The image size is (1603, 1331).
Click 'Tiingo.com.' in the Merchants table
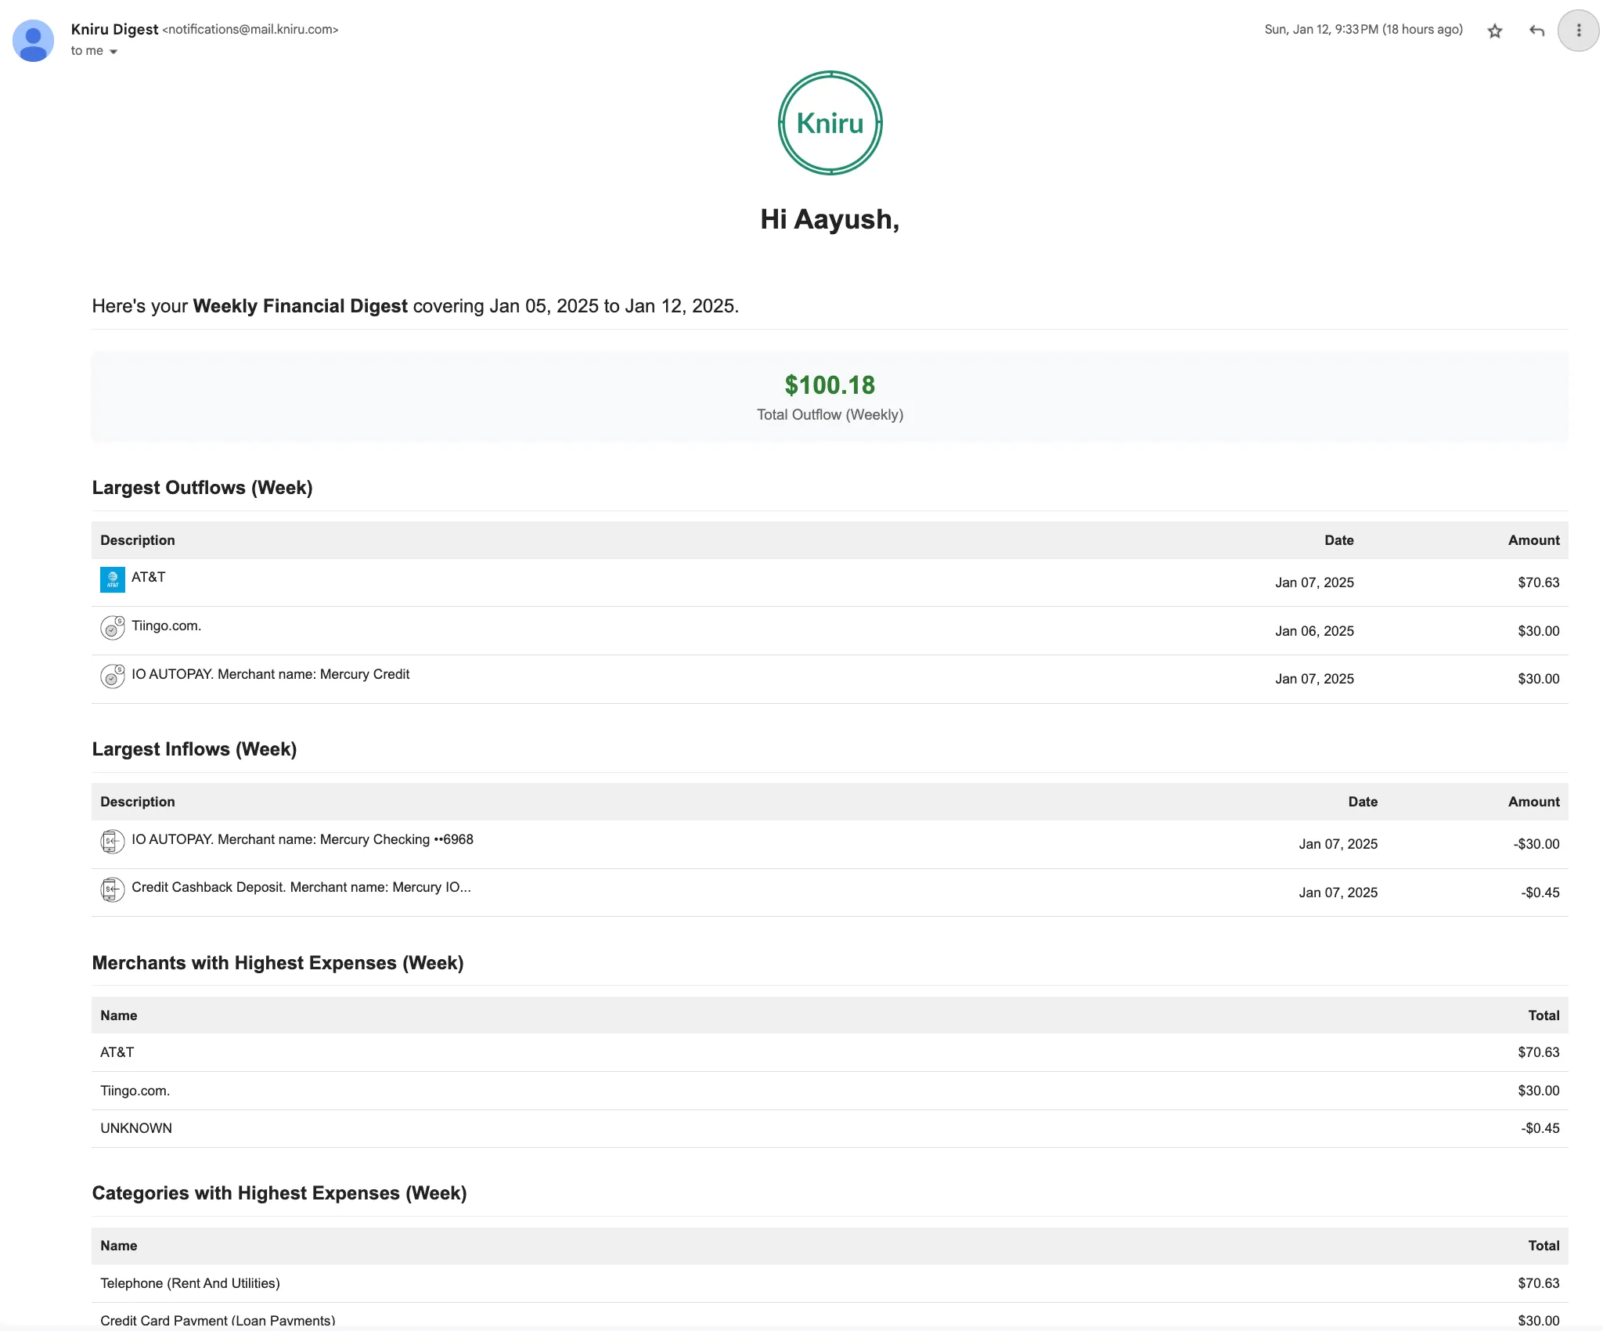(x=135, y=1091)
